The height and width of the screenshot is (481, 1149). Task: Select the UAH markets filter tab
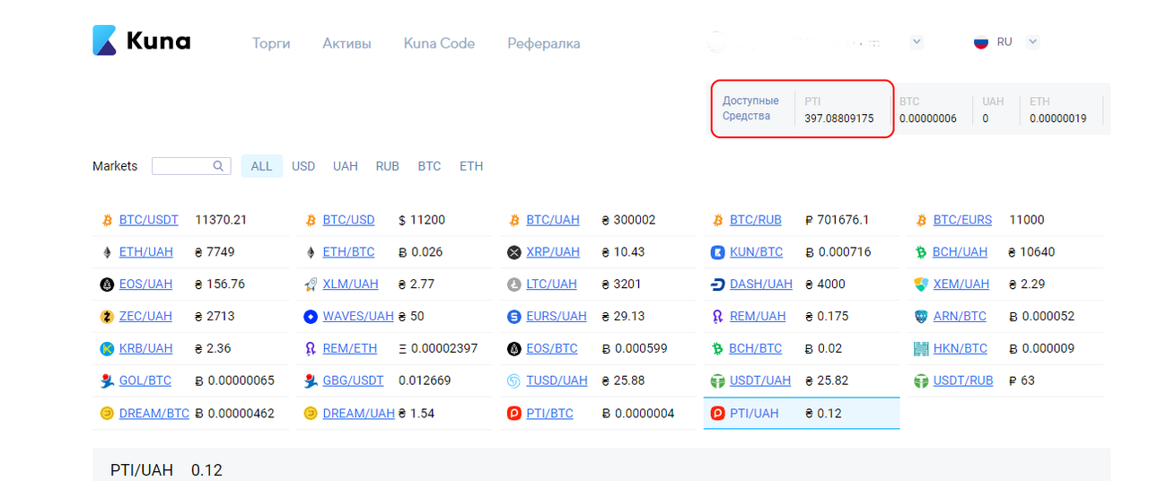346,166
